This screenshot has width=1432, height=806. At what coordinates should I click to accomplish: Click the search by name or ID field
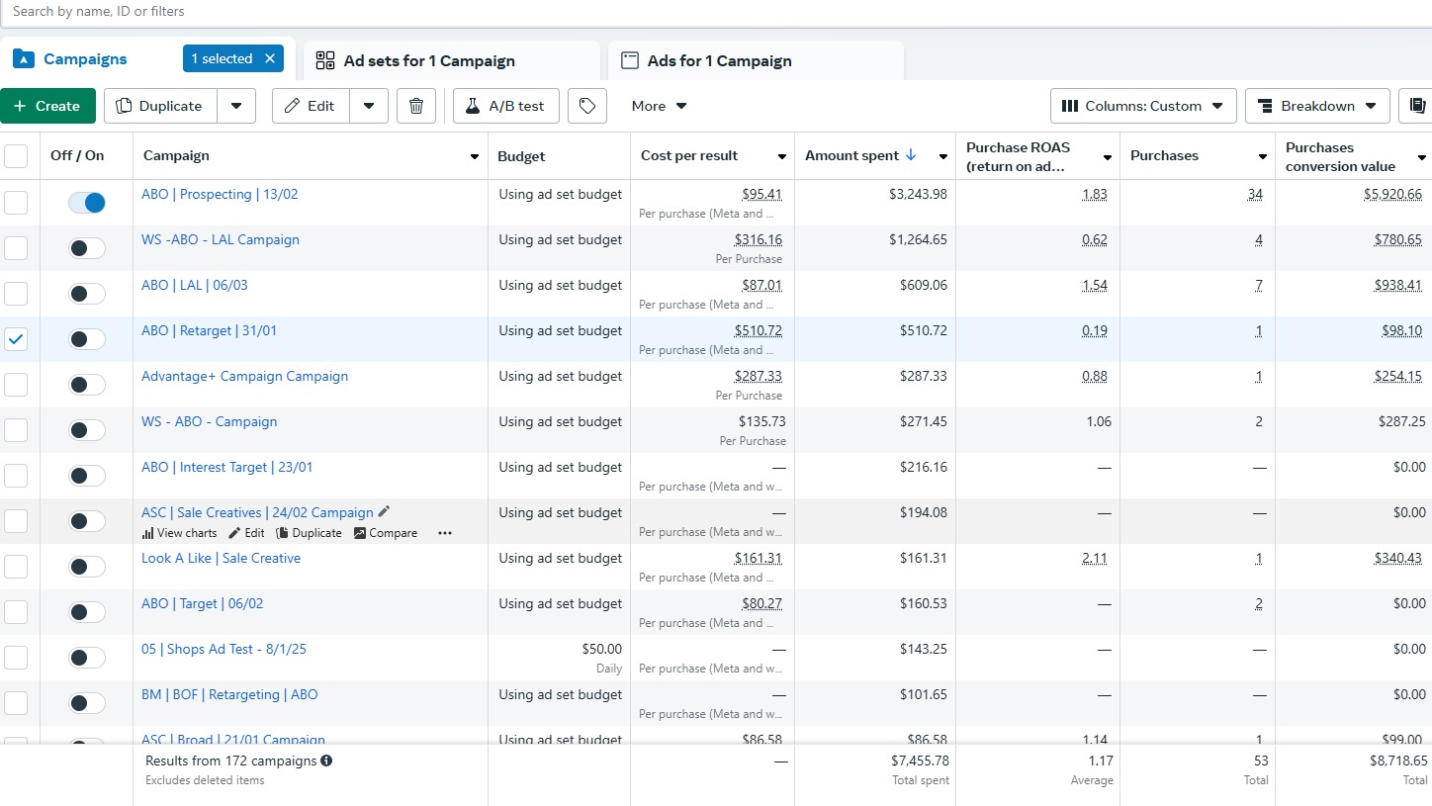[x=396, y=12]
